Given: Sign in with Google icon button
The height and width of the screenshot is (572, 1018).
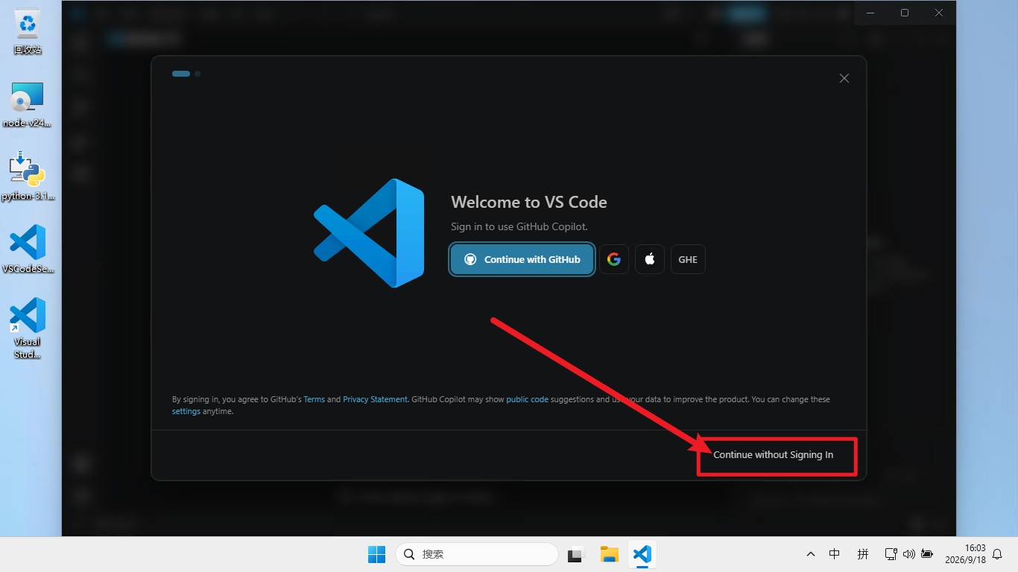Looking at the screenshot, I should click(614, 259).
